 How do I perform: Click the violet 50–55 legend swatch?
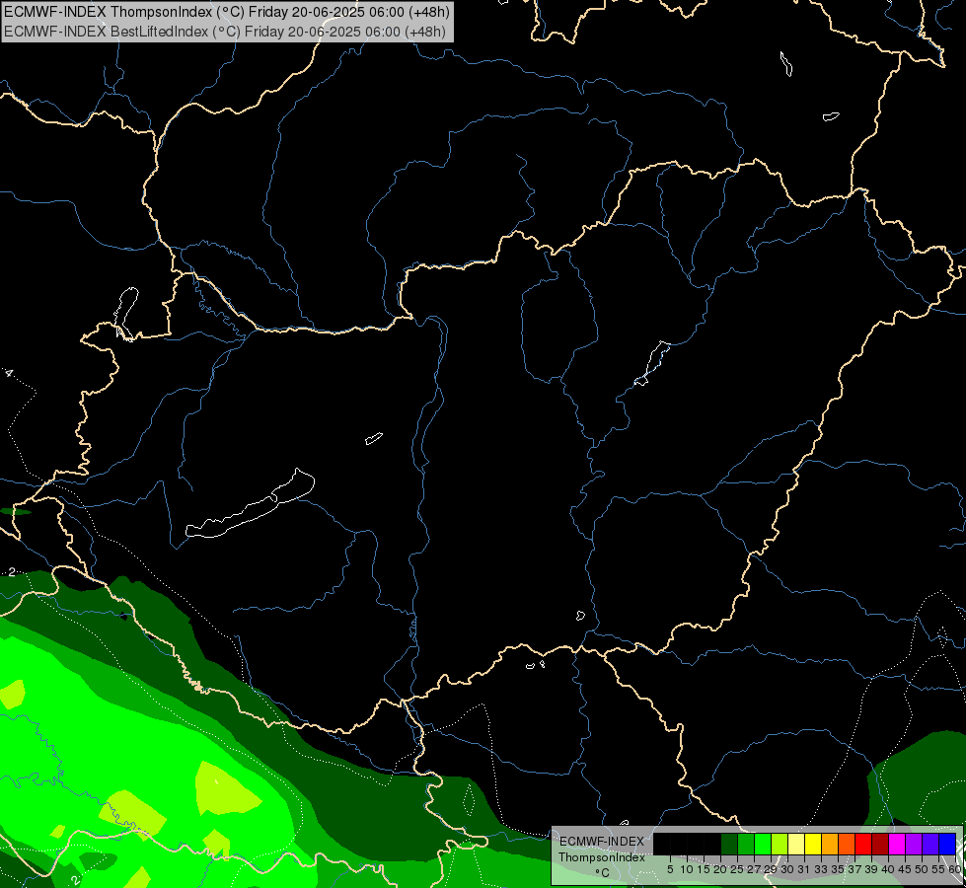pyautogui.click(x=930, y=844)
